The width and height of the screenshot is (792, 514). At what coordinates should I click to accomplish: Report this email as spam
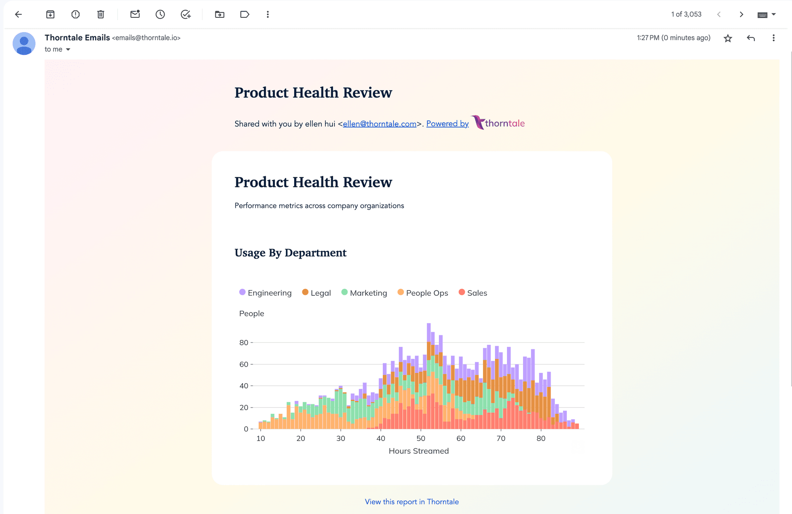coord(75,14)
